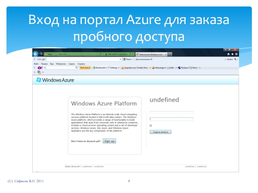Image resolution: width=258 pixels, height=193 pixels.
Task: Open the Файл menu
Action: (36, 64)
